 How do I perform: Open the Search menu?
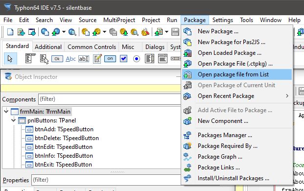[x=44, y=20]
